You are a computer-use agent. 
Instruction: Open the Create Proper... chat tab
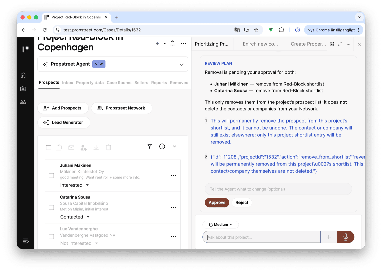tap(308, 44)
